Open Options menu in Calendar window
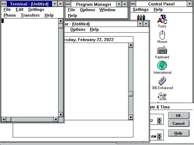194x145 pixels. click(x=78, y=30)
